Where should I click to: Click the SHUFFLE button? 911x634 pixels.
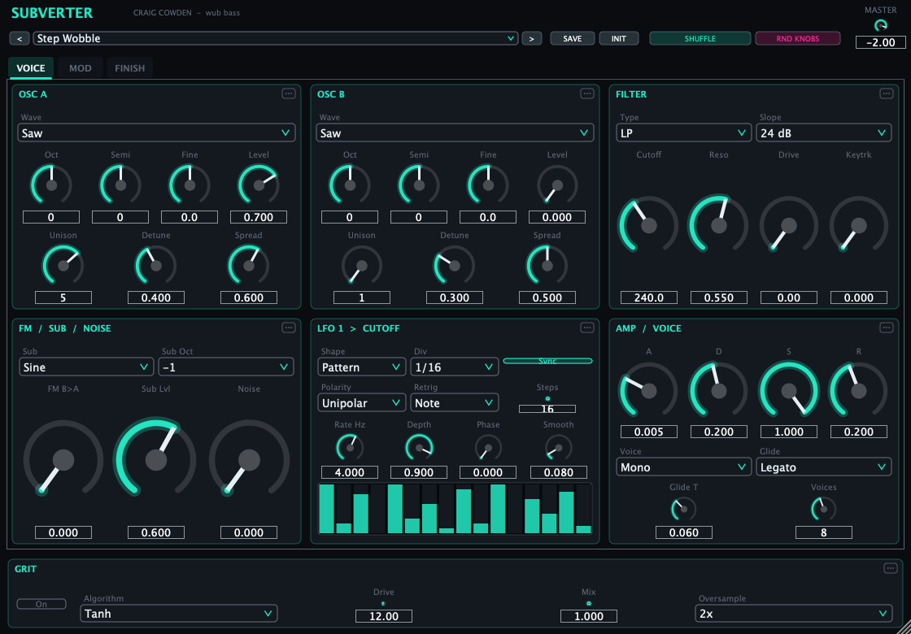point(700,38)
